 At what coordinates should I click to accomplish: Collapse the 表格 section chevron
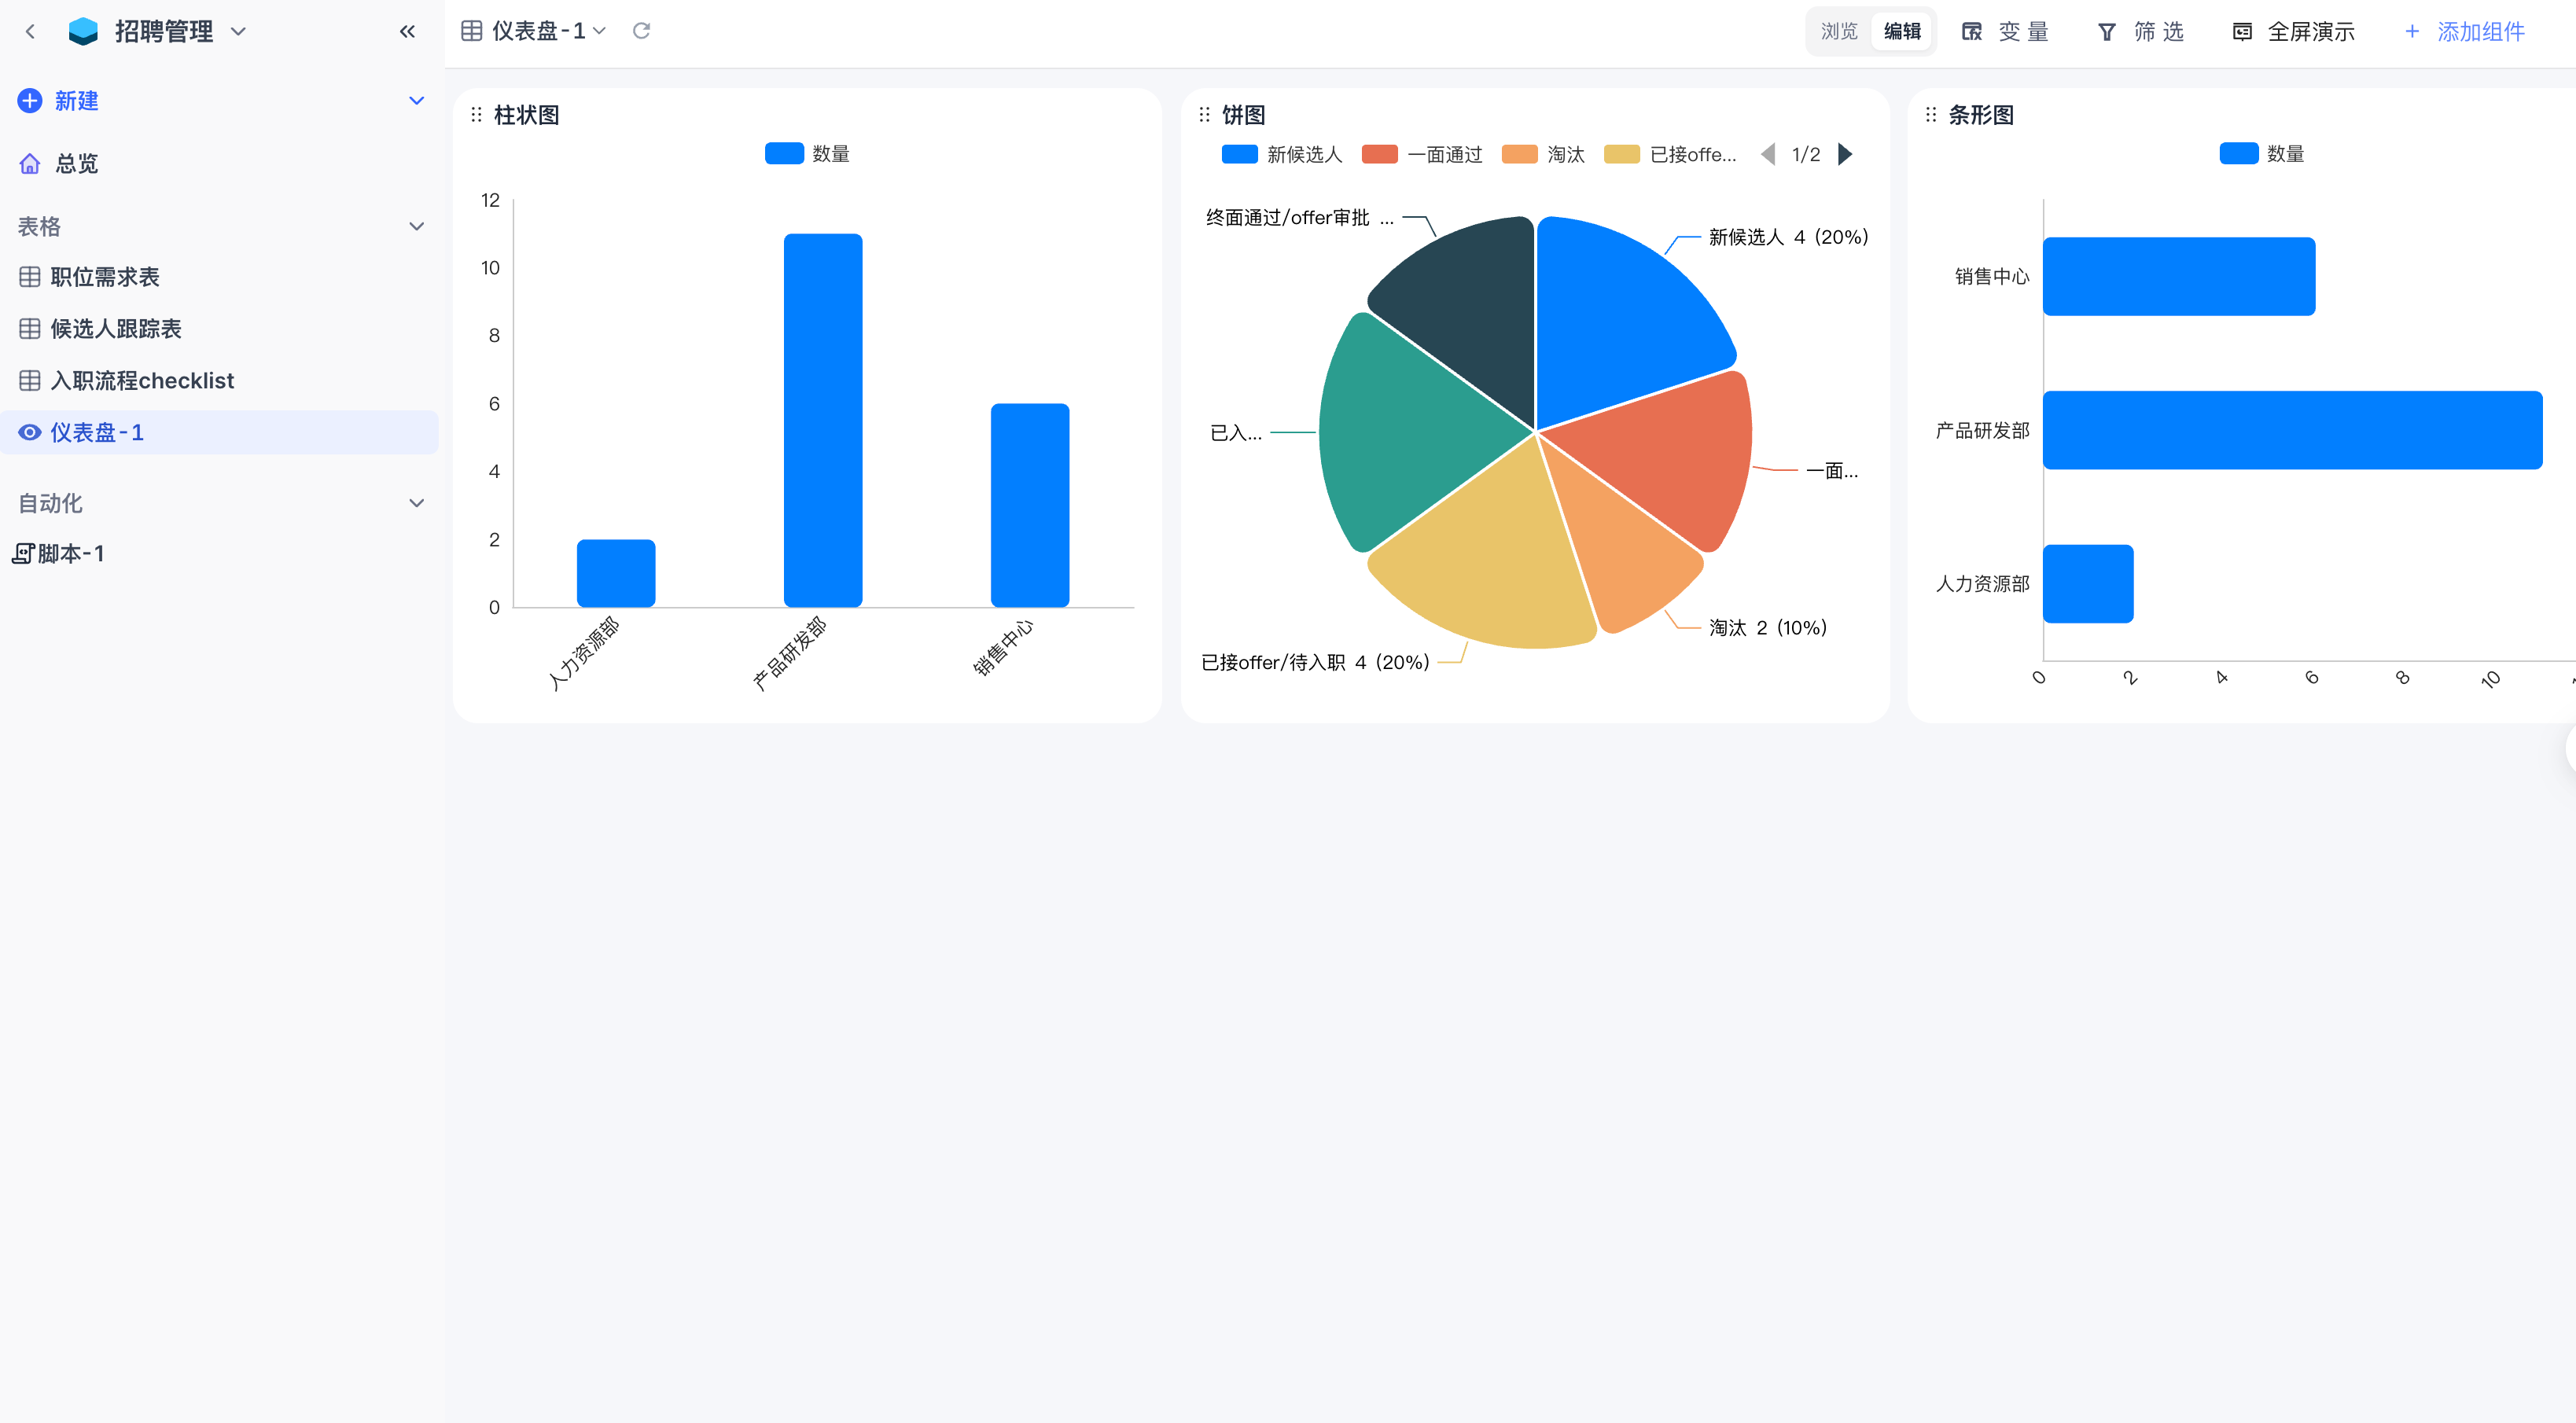tap(417, 227)
